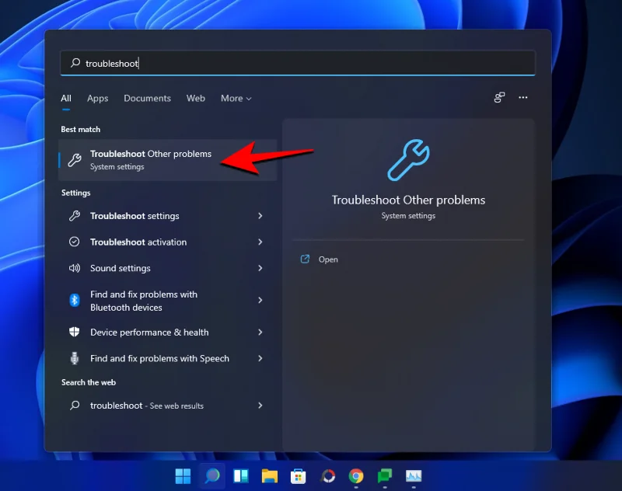The height and width of the screenshot is (491, 622).
Task: Click Find and fix problems with Bluetooth devices
Action: coord(143,300)
